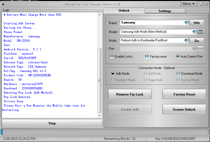Viewport: 210px width, 142px height.
Task: Switch to the Settings tab
Action: (x=165, y=11)
